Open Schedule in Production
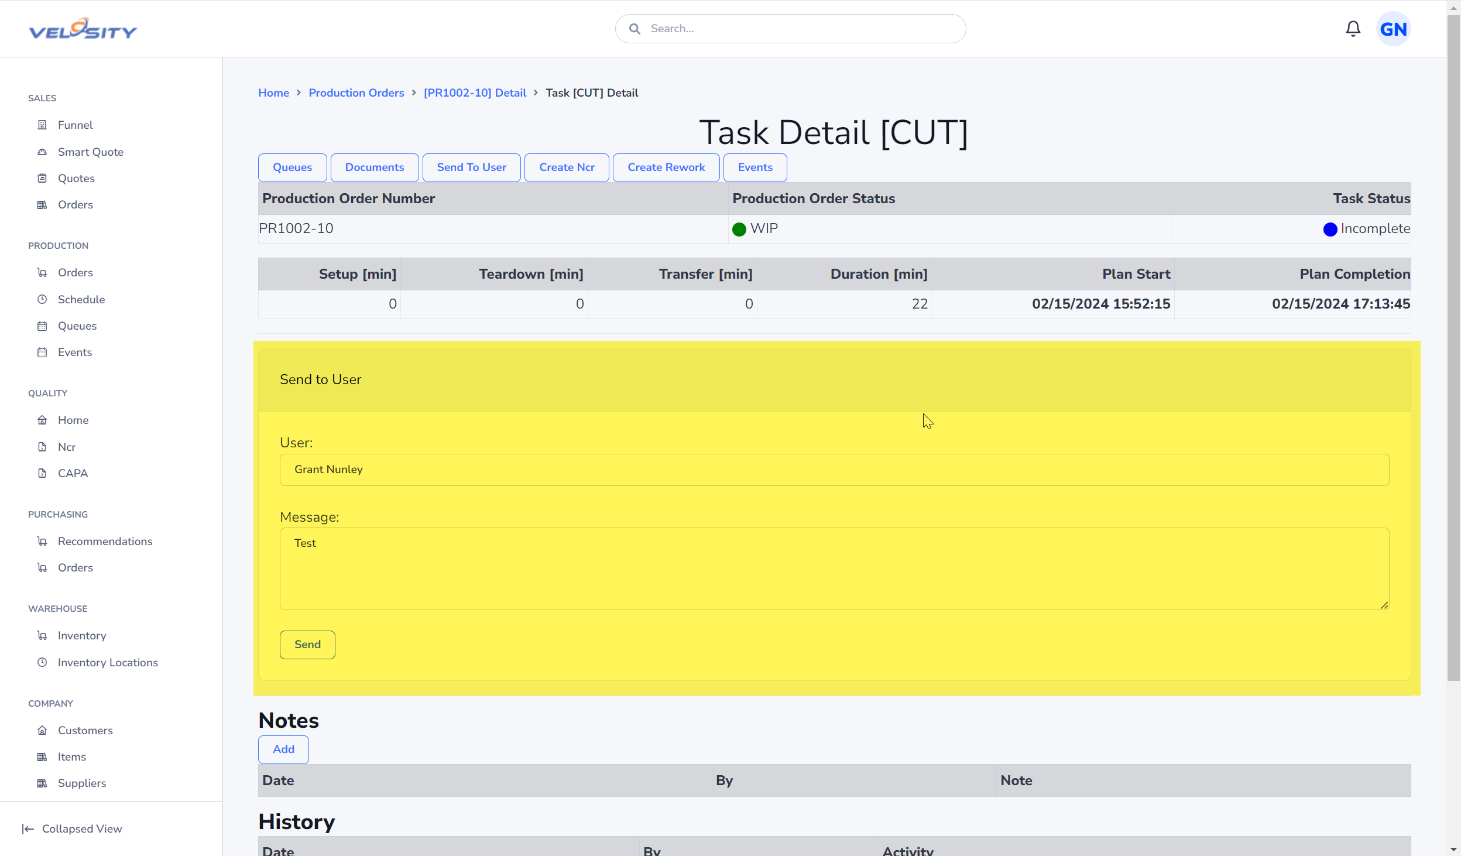Image resolution: width=1461 pixels, height=856 pixels. 81,299
